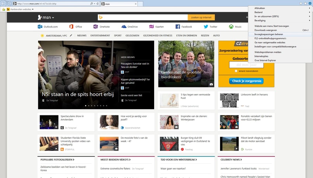This screenshot has height=178, width=313.
Task: Click the browser Back arrow button
Action: (3, 3)
